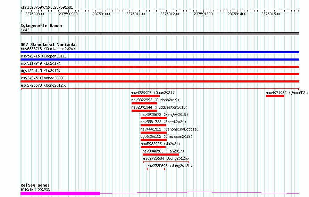This screenshot has height=197, width=309.
Task: Click the blue bar for nsv6333718
Action: (160, 52)
